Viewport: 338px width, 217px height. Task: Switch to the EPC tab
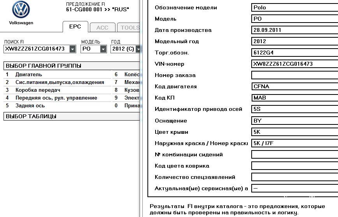tap(75, 27)
